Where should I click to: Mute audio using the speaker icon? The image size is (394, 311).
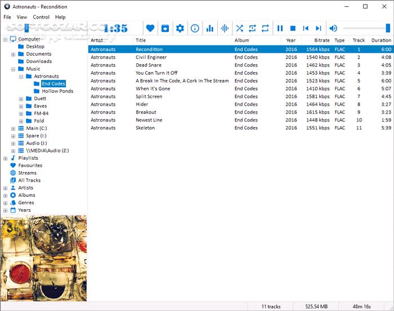(x=333, y=28)
